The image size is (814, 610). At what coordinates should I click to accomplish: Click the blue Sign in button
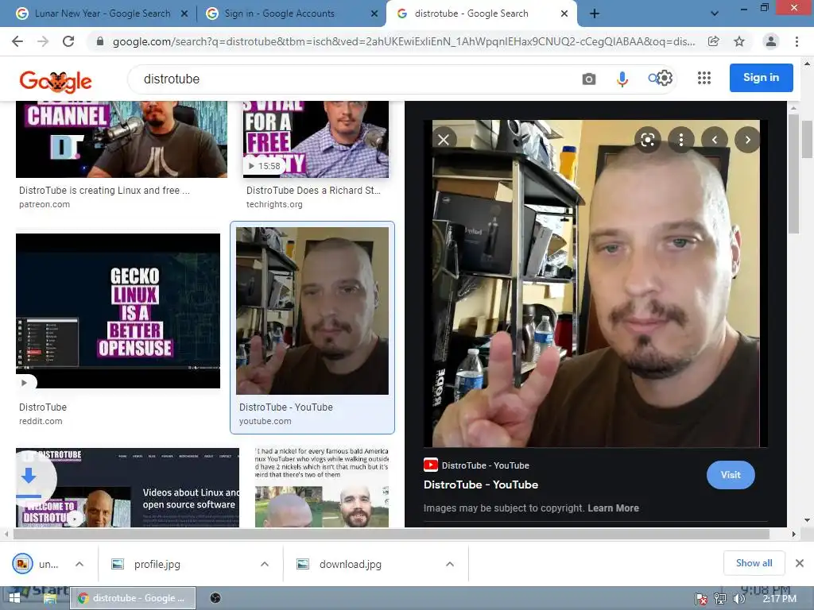click(x=761, y=78)
